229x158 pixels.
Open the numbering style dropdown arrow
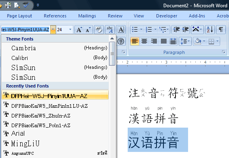pyautogui.click(x=155, y=29)
